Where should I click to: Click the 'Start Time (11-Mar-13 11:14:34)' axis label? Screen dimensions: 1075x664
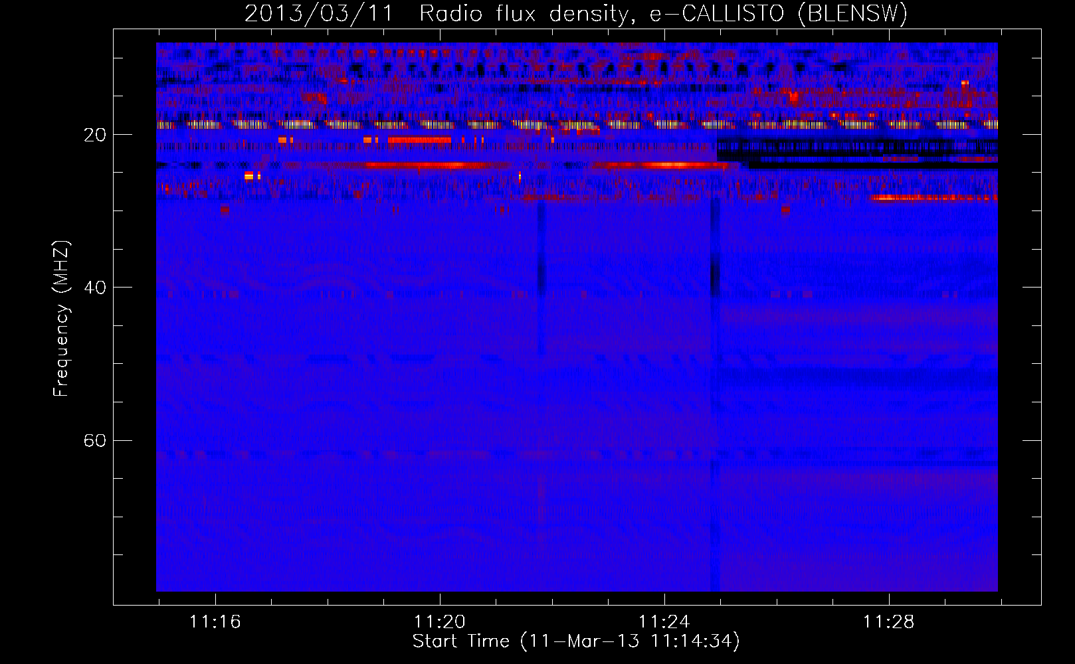(x=576, y=641)
